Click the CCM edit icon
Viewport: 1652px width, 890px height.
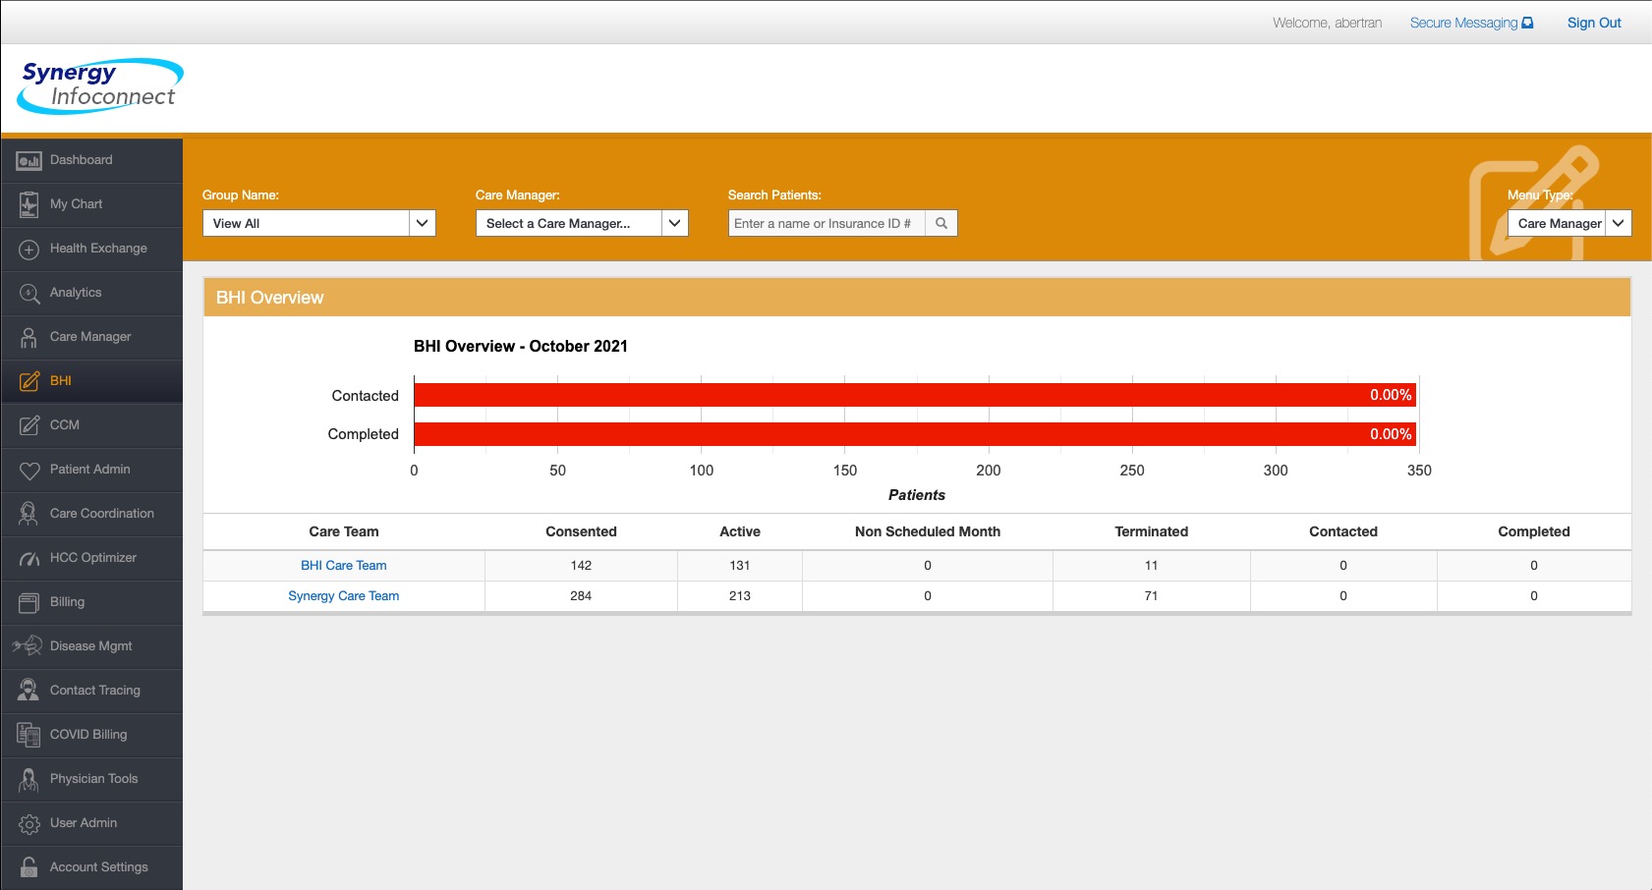[x=29, y=425]
